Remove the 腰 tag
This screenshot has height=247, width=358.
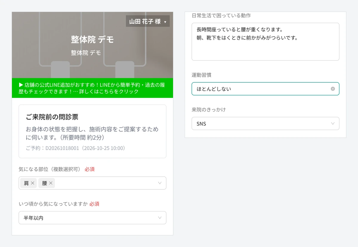(51, 183)
